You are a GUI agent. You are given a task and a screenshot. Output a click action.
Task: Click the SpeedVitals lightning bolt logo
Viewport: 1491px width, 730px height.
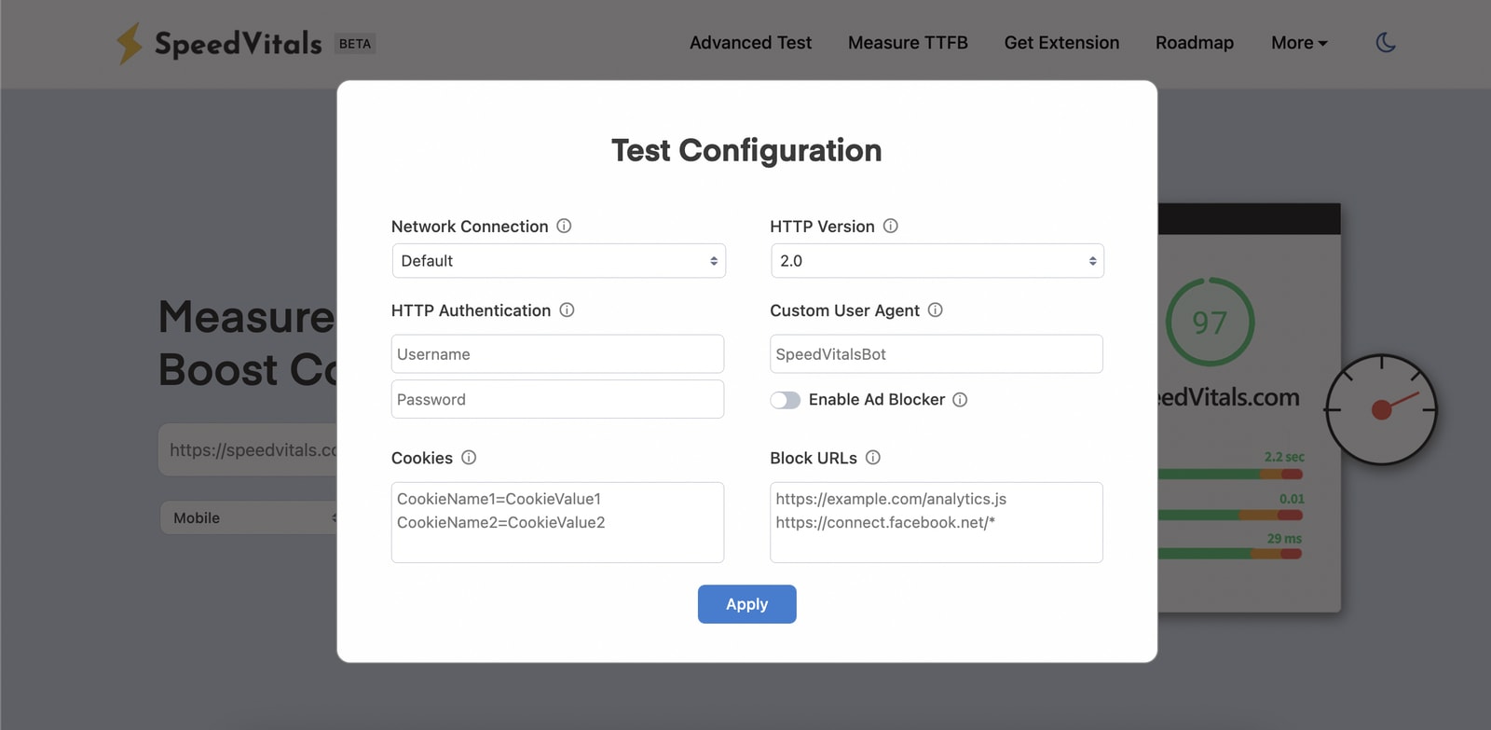pyautogui.click(x=130, y=43)
